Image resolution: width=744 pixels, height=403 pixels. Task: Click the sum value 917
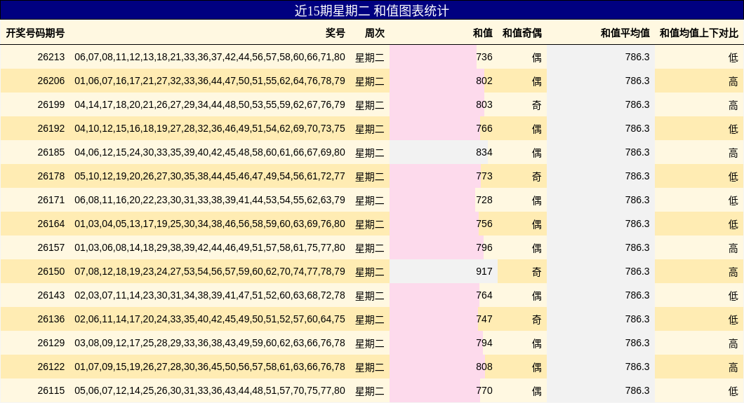tap(484, 272)
